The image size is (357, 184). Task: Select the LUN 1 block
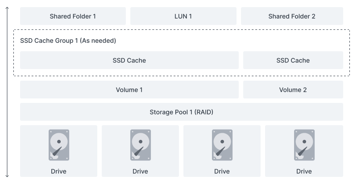183,16
